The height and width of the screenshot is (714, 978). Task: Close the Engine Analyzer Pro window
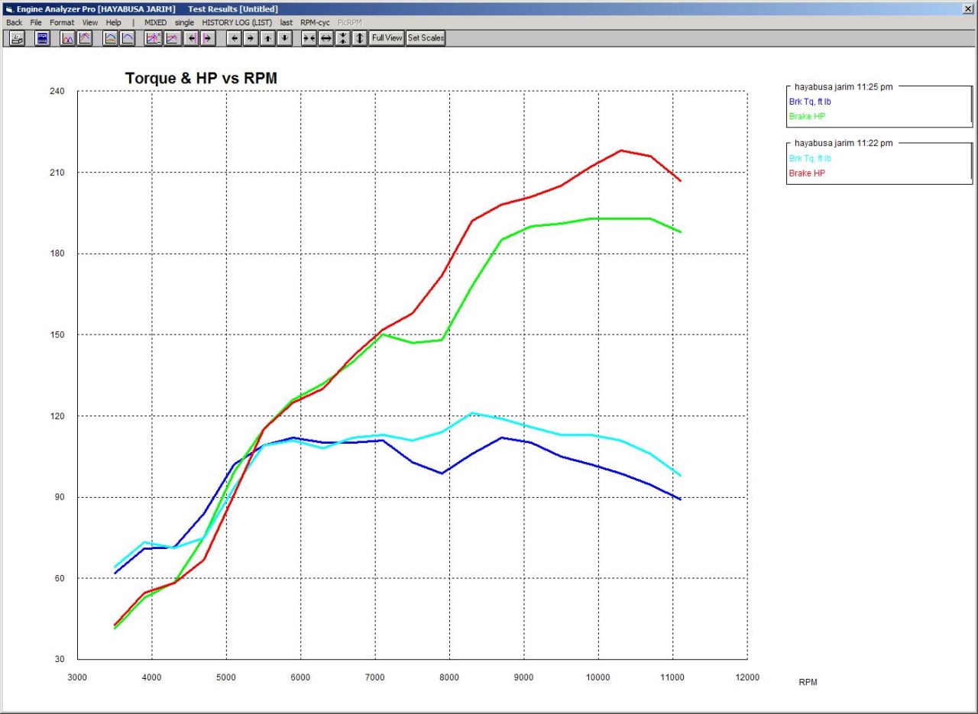[x=968, y=8]
